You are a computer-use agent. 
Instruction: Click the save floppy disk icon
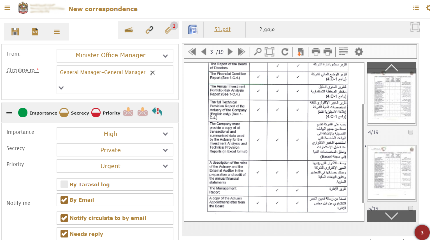pyautogui.click(x=15, y=32)
